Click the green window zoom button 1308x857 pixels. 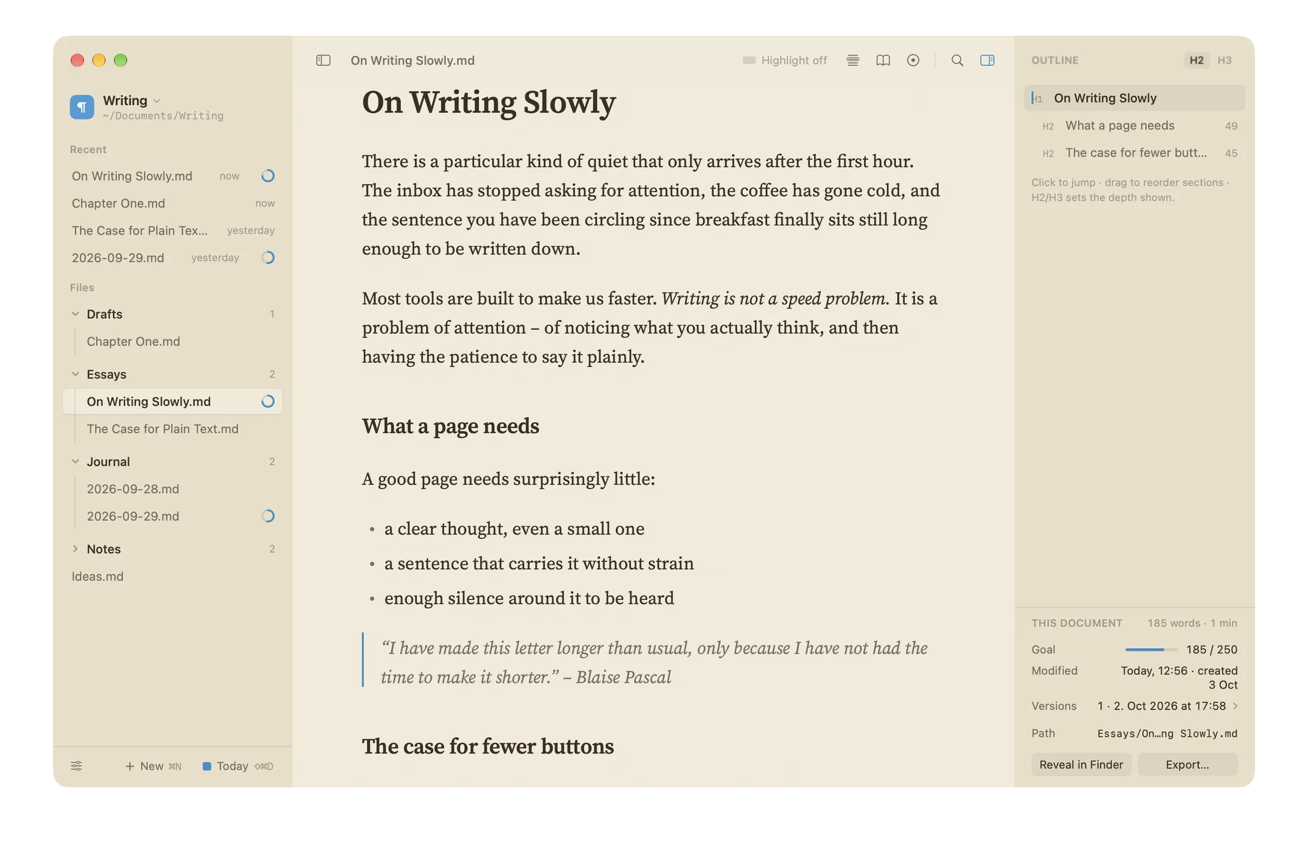(x=121, y=60)
